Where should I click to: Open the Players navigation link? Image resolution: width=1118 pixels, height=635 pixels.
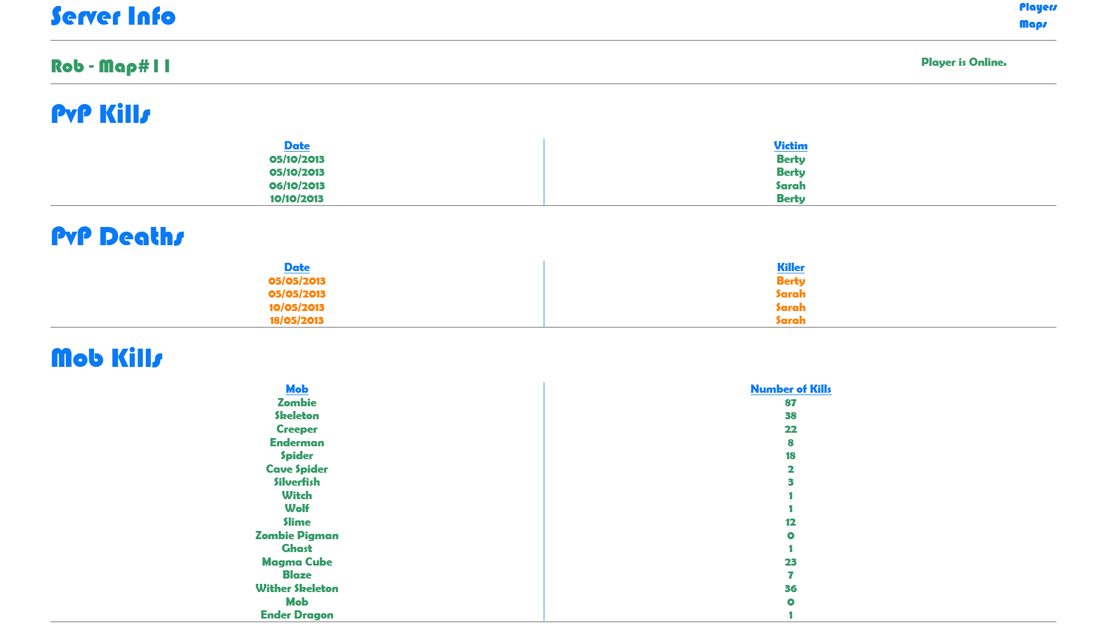pos(1037,7)
